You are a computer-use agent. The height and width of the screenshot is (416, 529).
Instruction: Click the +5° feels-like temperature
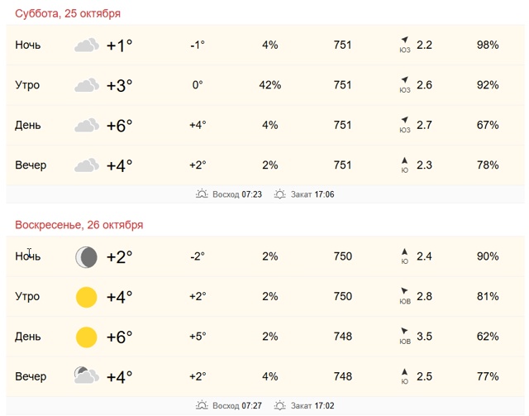[198, 337]
